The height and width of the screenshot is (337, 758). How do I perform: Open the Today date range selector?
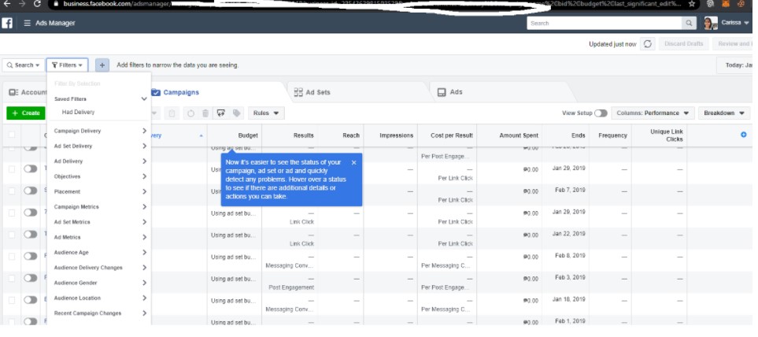point(735,65)
